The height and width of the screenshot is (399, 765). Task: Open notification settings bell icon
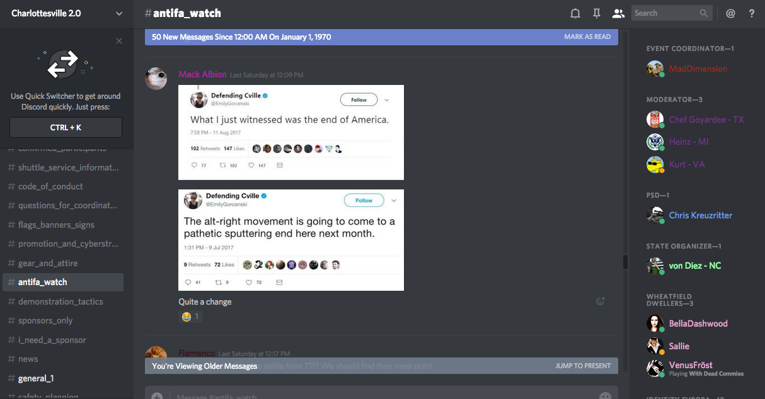pos(575,13)
